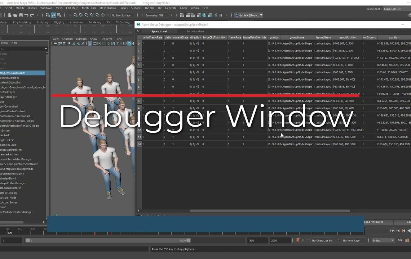Toggle playback loop mode icon
Image resolution: width=411 pixels, height=259 pixels.
point(400,240)
